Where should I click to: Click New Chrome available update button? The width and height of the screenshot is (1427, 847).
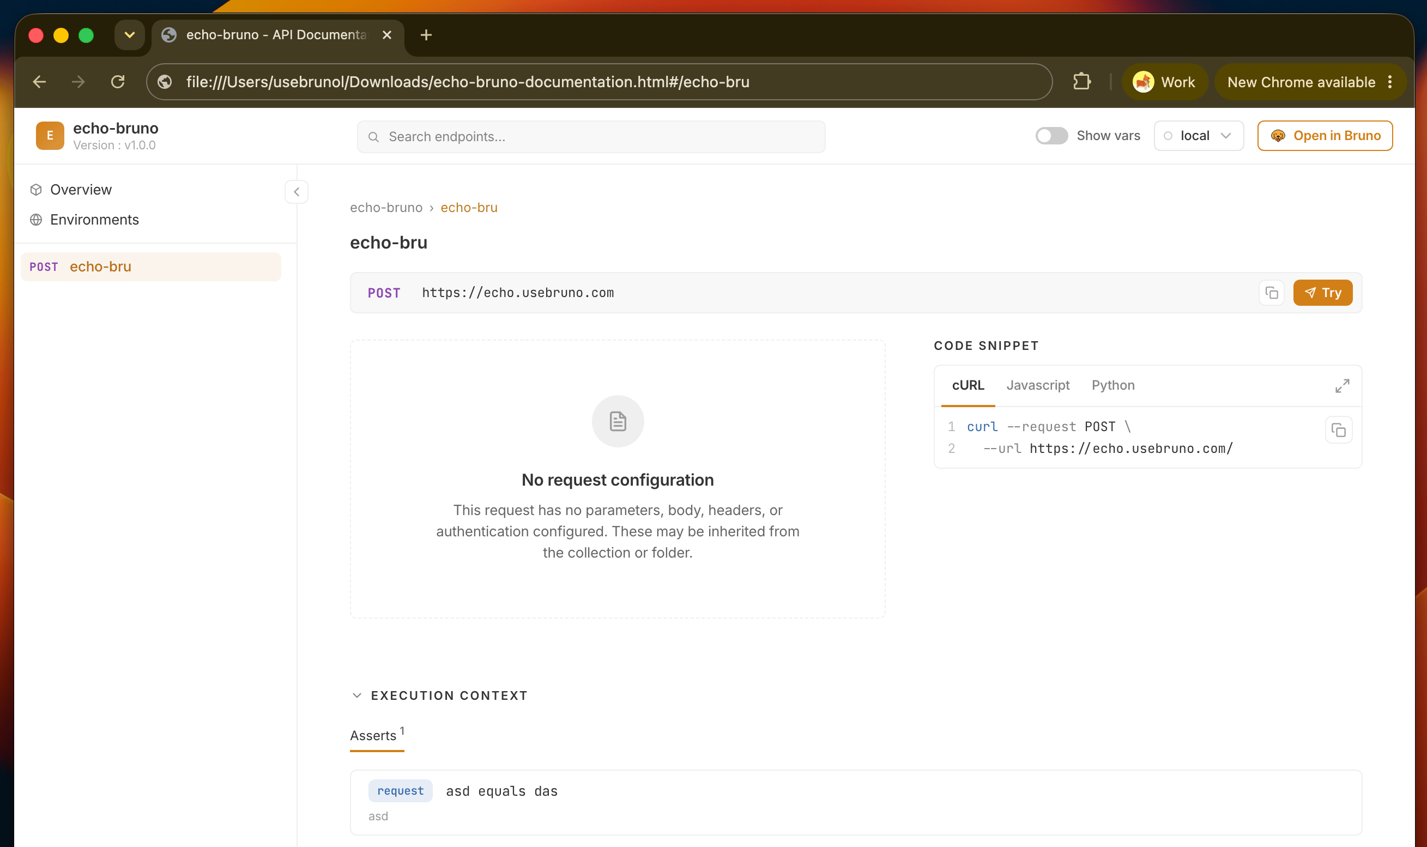click(x=1302, y=82)
